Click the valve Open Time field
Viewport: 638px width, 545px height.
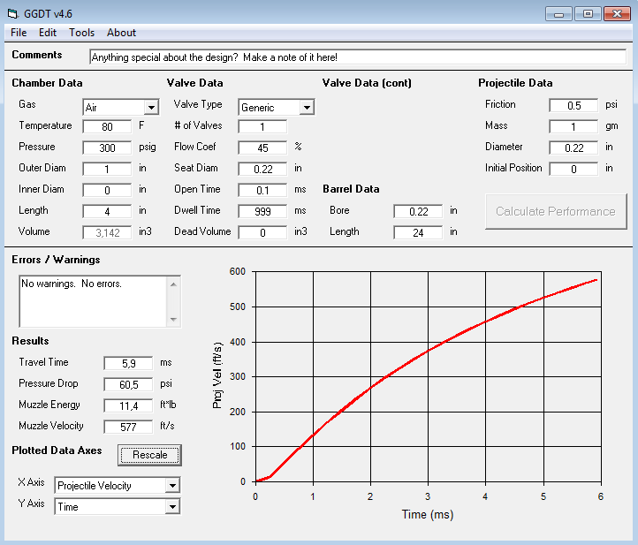262,190
